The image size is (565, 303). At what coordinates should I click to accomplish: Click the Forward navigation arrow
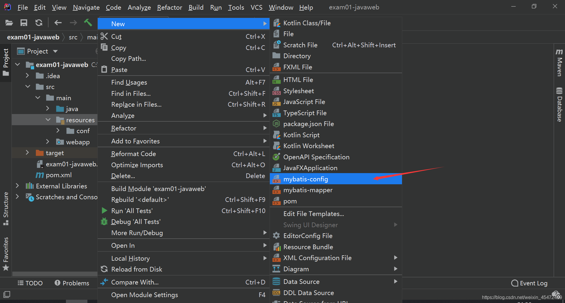[x=73, y=23]
